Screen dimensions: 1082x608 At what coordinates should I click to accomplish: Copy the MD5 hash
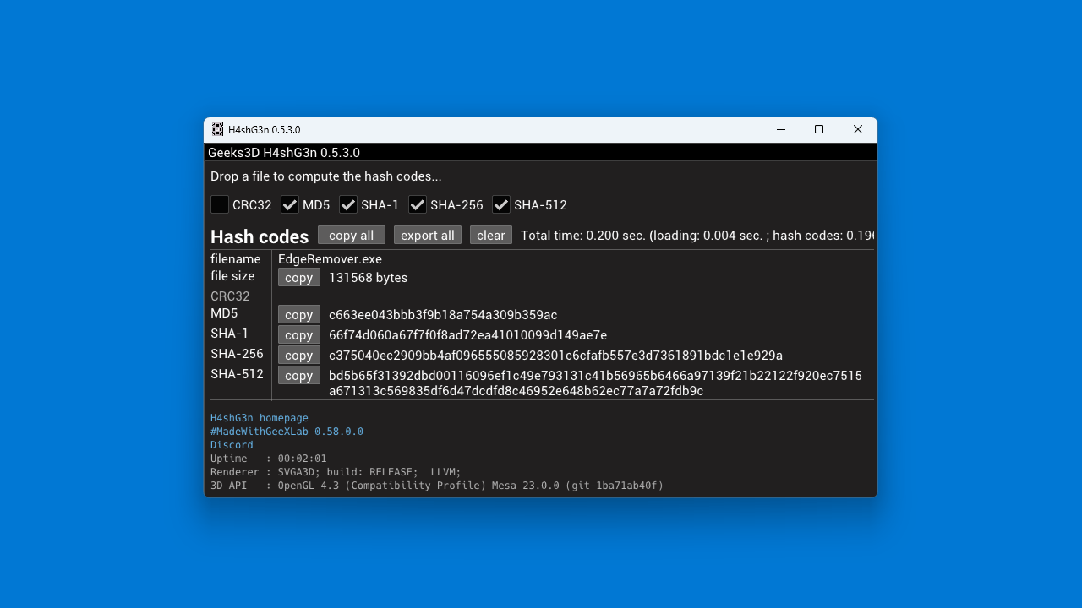pos(299,314)
